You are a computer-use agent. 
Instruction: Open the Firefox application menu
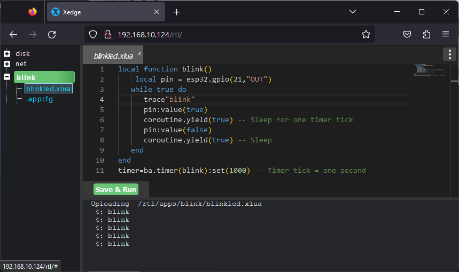446,34
